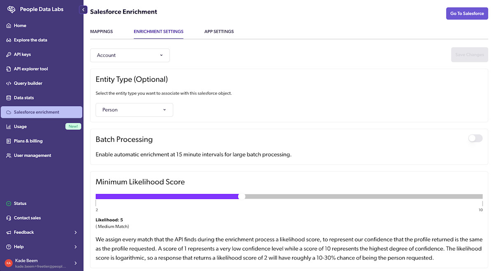The image size is (494, 271).
Task: Switch to the Mappings tab
Action: click(101, 31)
